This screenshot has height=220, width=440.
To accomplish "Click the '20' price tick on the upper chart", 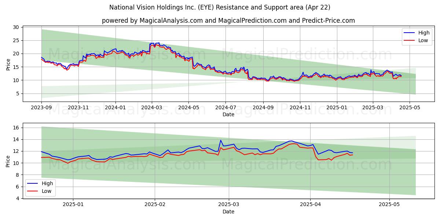I will point(16,54).
